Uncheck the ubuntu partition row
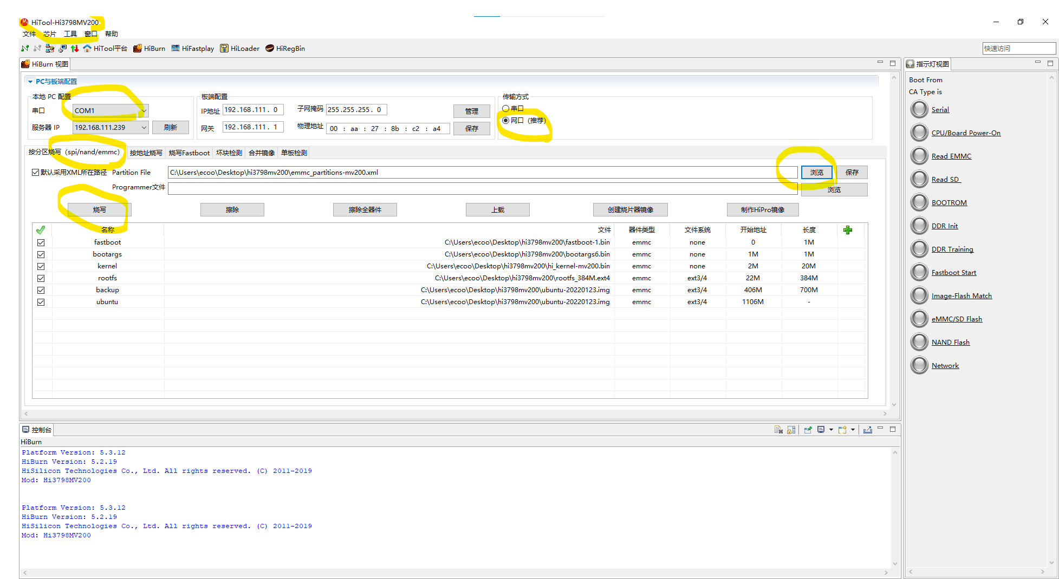This screenshot has width=1059, height=579. pos(41,302)
